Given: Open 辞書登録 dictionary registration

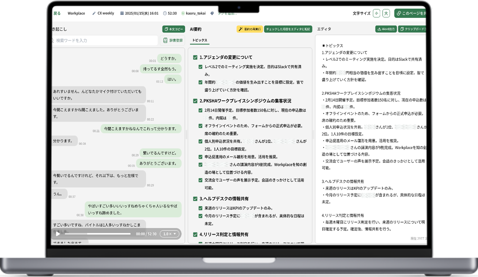Looking at the screenshot, I should tap(172, 40).
